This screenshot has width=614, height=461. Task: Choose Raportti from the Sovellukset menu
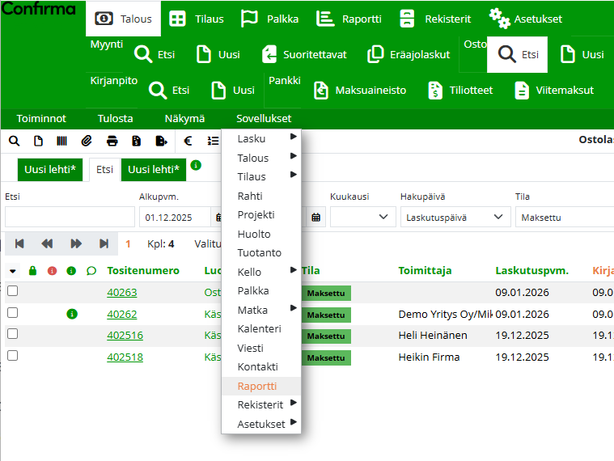click(x=257, y=386)
